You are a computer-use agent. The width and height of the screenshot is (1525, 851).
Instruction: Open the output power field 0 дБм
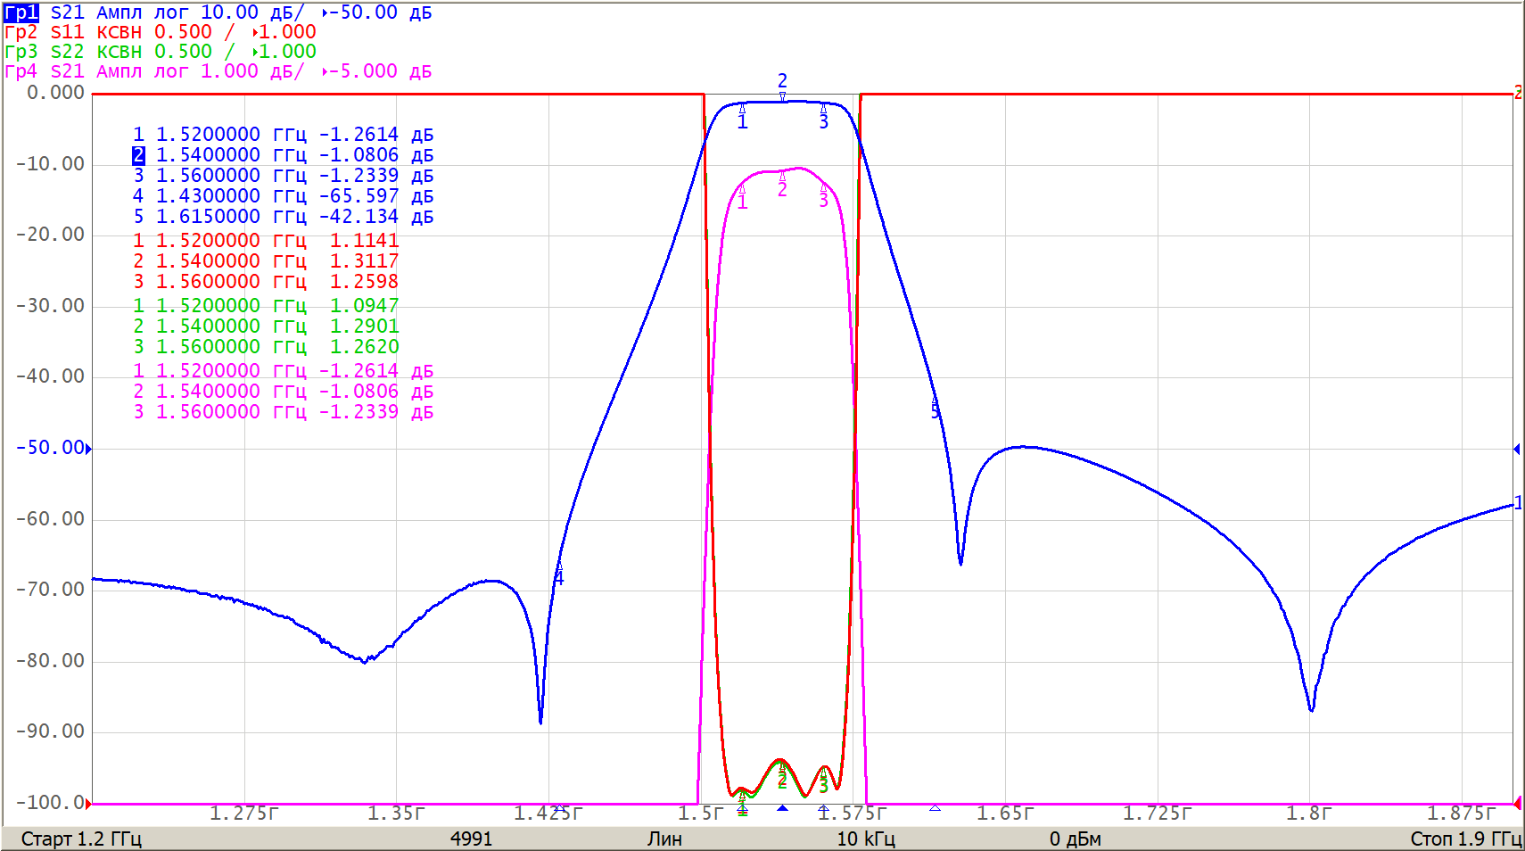[1075, 839]
